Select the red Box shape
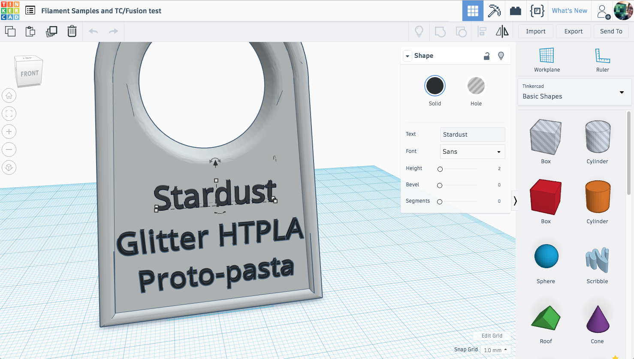This screenshot has width=634, height=359. [546, 197]
